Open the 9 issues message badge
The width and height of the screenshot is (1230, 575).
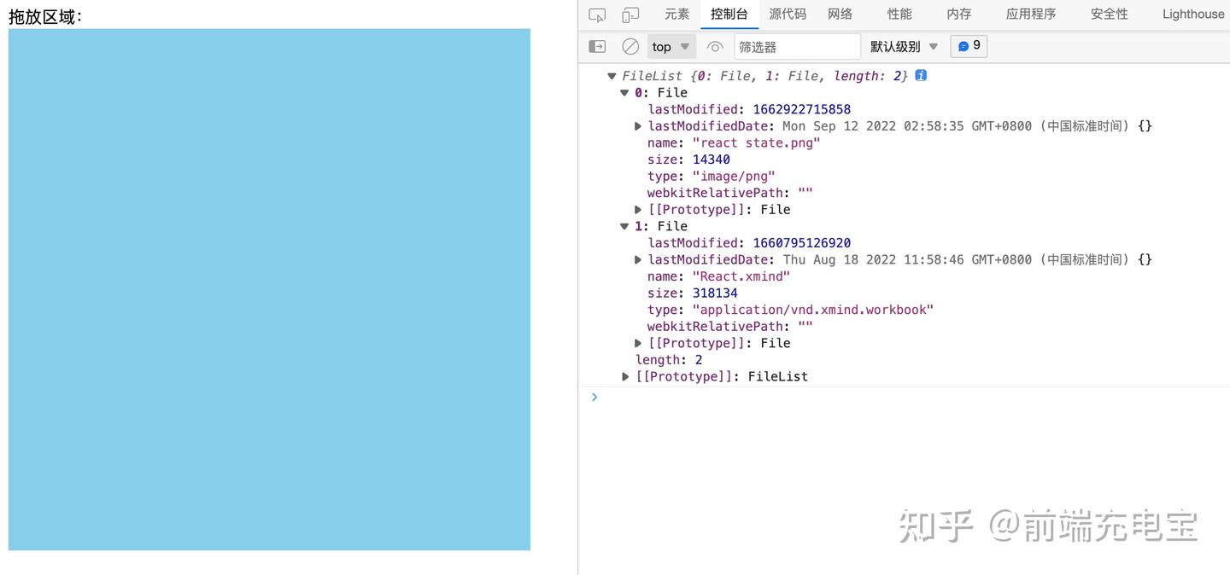pos(969,46)
